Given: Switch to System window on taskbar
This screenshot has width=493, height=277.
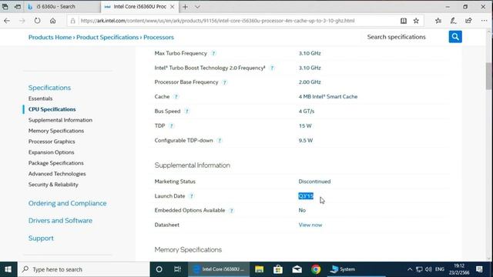Looking at the screenshot, I should click(357, 269).
